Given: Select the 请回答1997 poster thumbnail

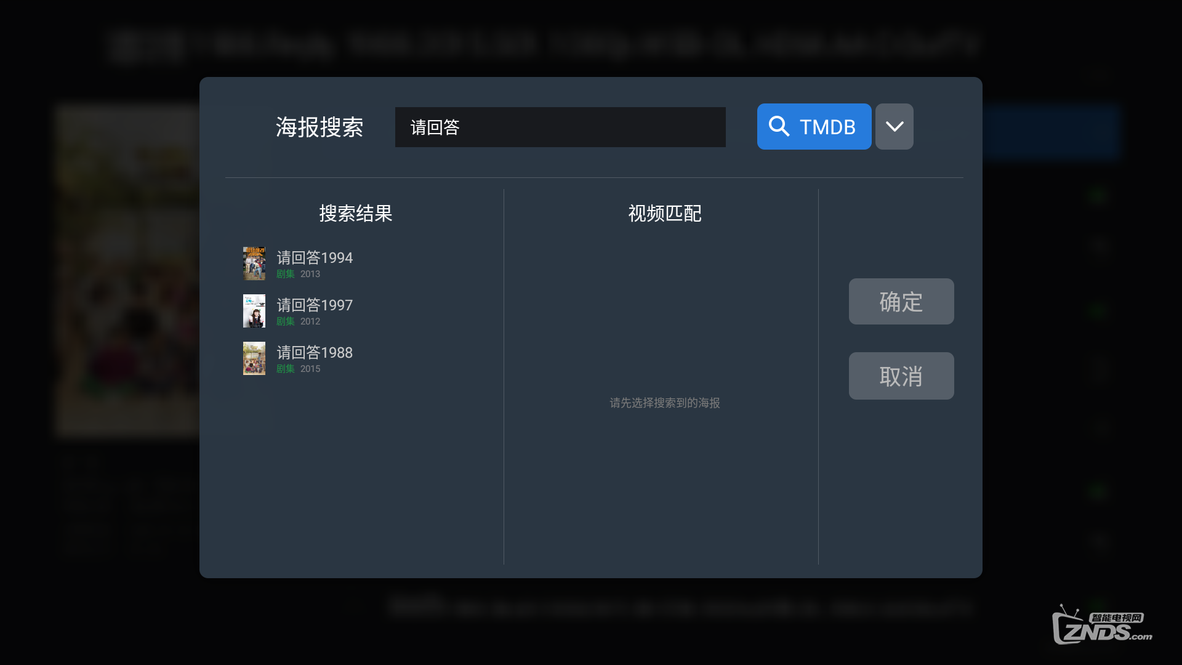Looking at the screenshot, I should (x=254, y=311).
